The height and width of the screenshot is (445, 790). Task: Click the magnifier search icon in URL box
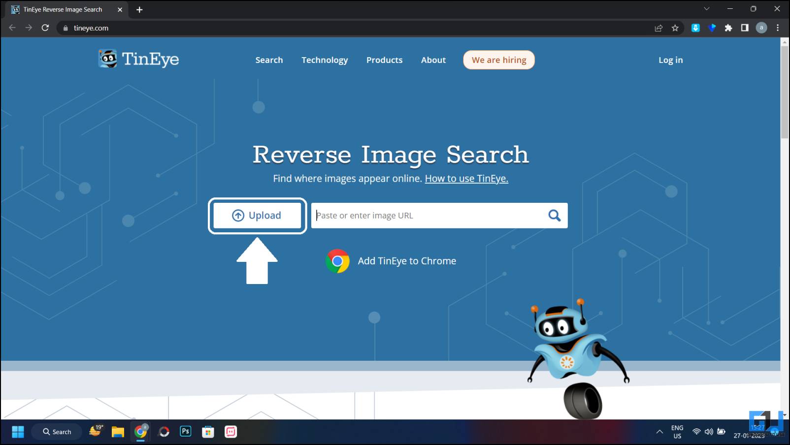pyautogui.click(x=555, y=216)
